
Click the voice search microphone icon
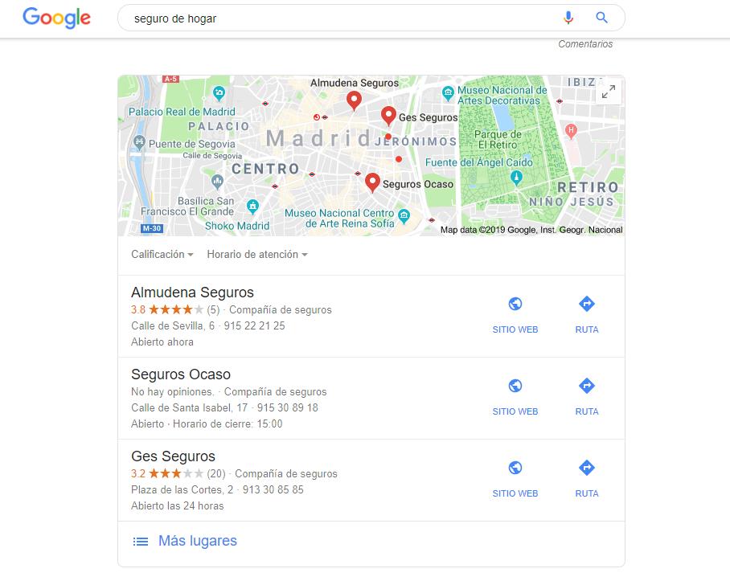(568, 18)
